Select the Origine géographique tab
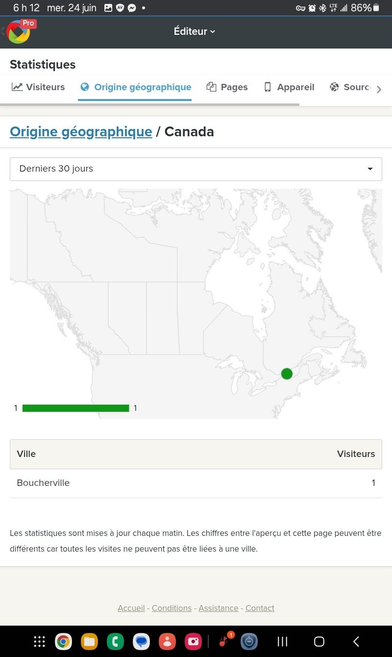The width and height of the screenshot is (392, 657). 135,87
